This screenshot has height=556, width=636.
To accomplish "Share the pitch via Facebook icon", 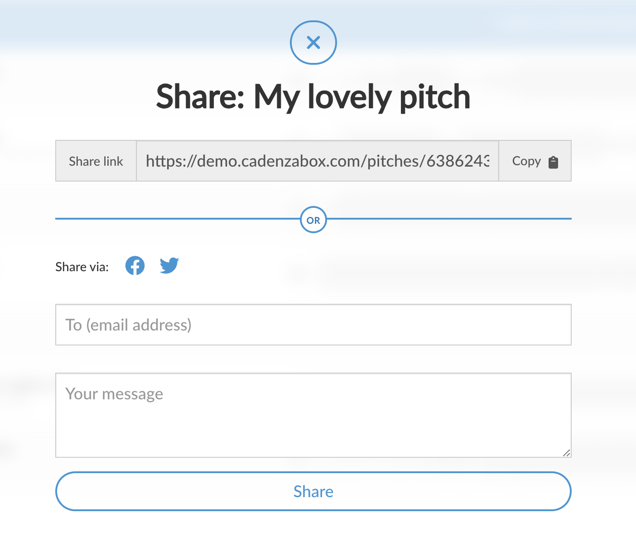I will coord(135,266).
